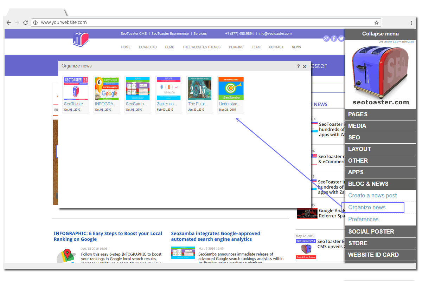
Task: Bookmark page with the star icon
Action: [x=377, y=22]
